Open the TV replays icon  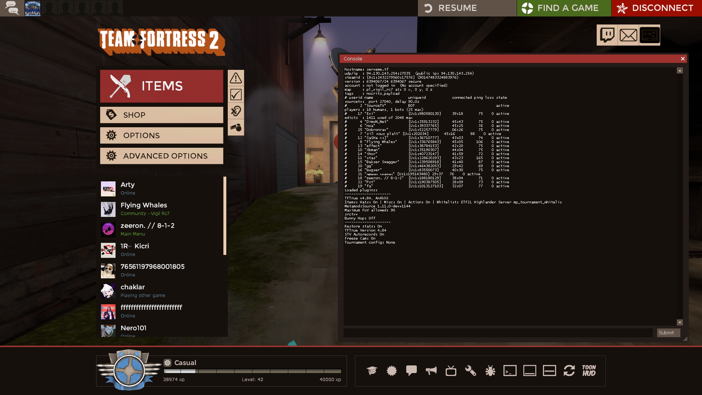451,371
